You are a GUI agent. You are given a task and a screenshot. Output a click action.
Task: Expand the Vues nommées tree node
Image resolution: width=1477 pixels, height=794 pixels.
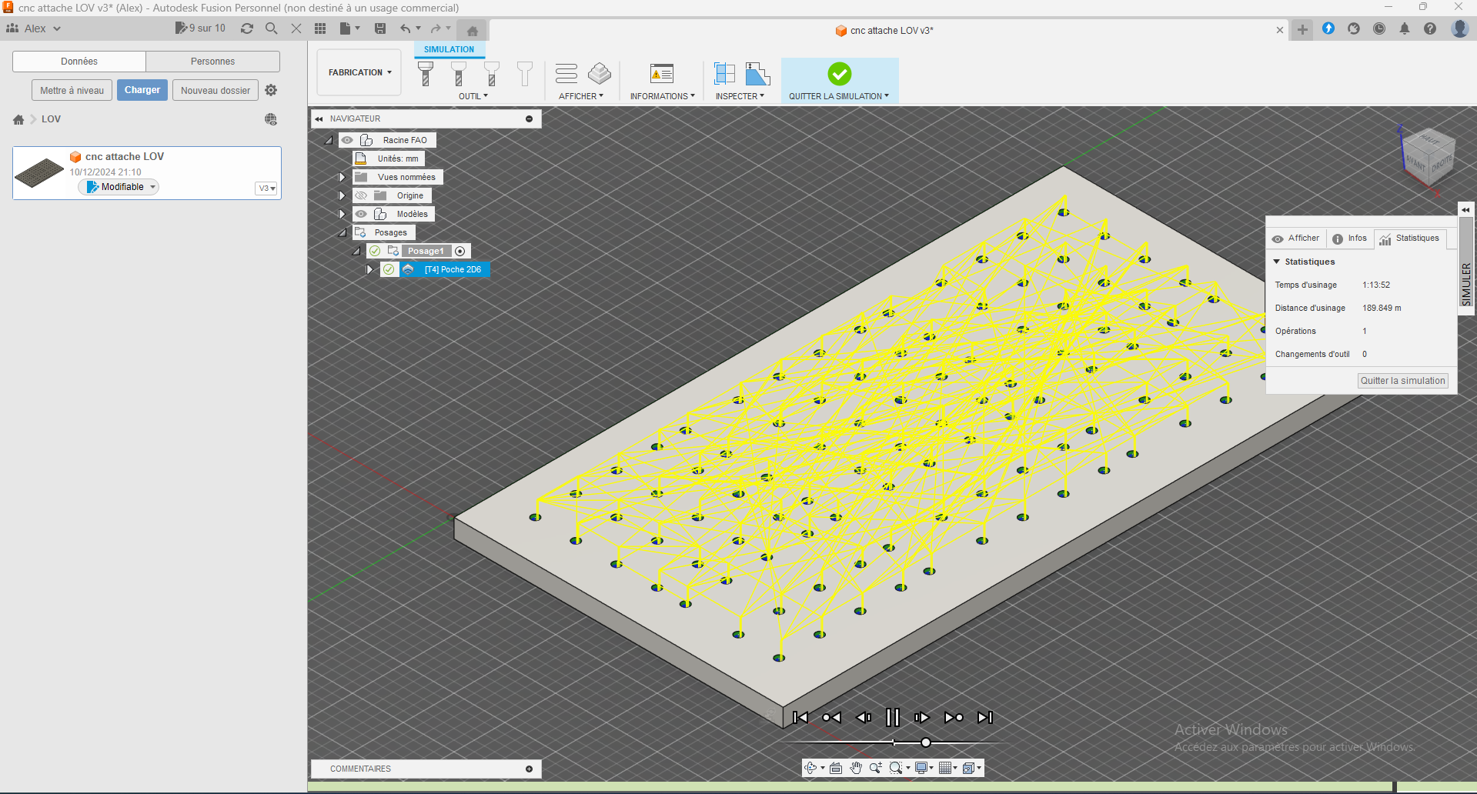point(343,177)
